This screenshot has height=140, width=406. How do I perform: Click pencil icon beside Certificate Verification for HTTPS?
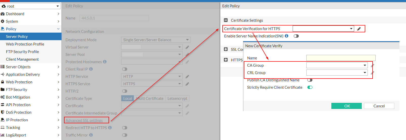coord(359,29)
